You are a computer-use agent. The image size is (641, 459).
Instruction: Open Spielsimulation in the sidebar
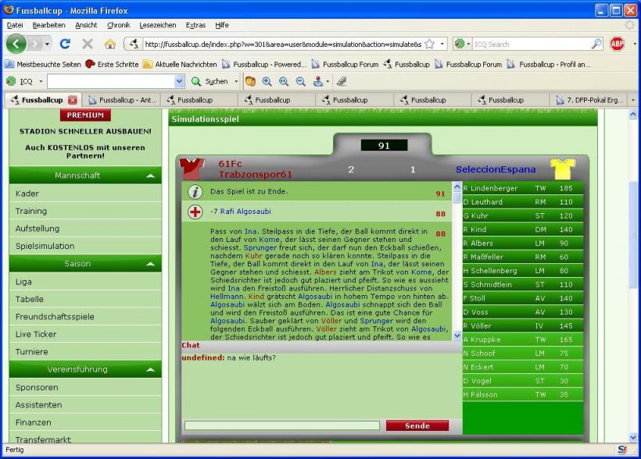coord(45,246)
